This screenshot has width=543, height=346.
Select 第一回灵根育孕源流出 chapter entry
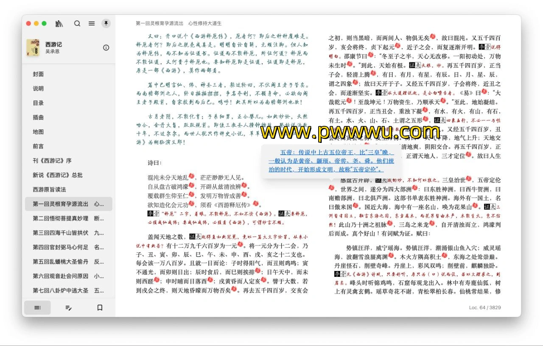pos(69,204)
